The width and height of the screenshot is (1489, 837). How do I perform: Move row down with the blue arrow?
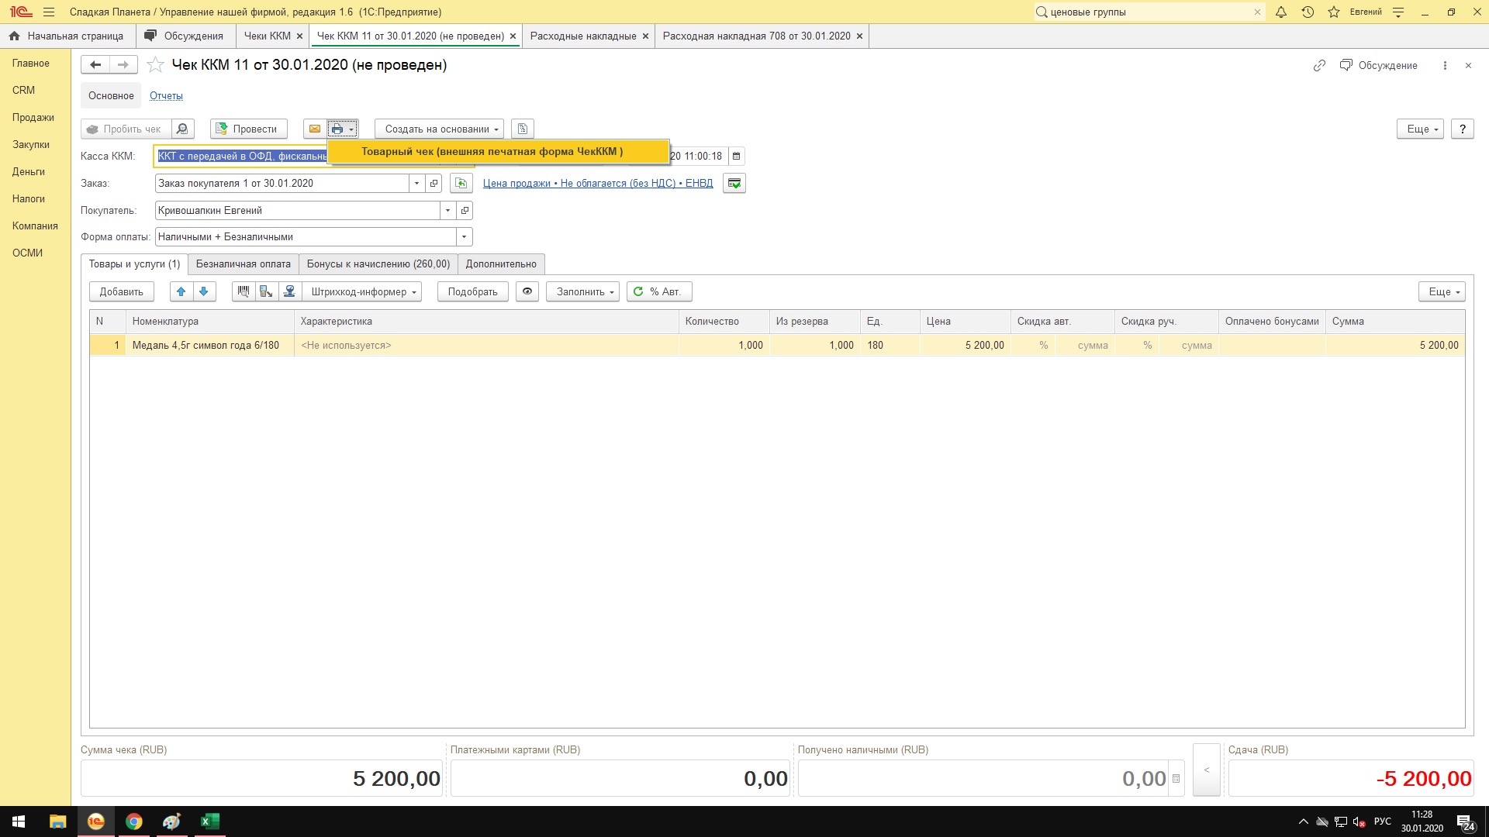pyautogui.click(x=203, y=291)
